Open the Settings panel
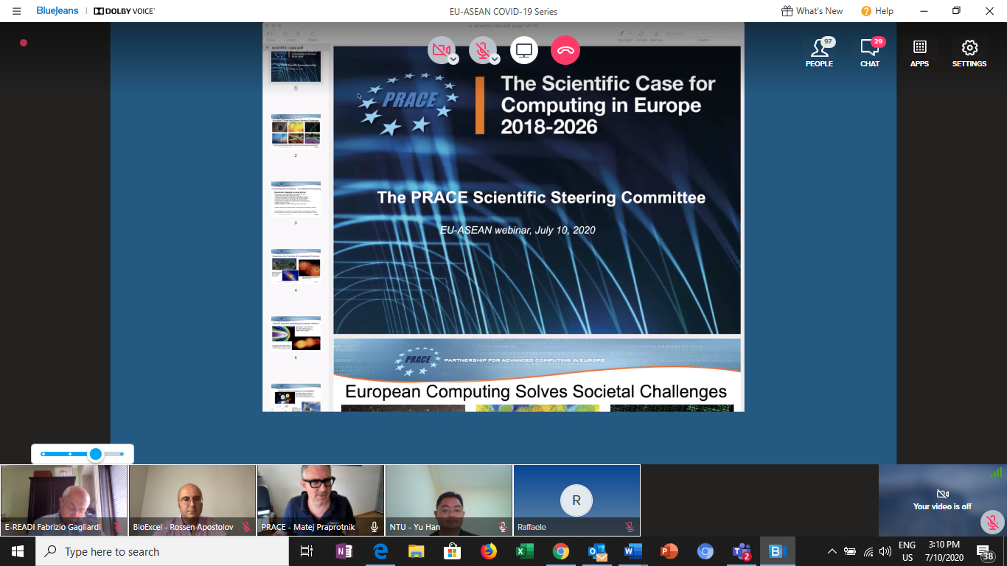 (969, 52)
